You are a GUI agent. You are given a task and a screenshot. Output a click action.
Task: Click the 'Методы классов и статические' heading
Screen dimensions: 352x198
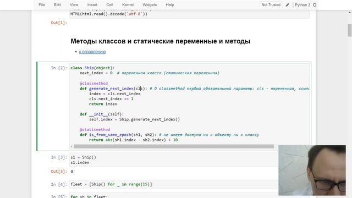tap(160, 41)
